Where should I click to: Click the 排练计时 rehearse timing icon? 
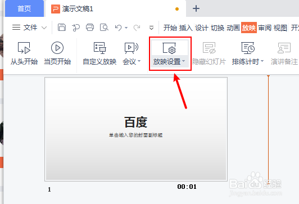[248, 48]
